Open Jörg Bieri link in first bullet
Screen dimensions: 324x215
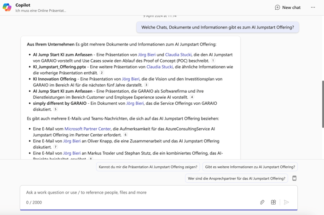147,55
